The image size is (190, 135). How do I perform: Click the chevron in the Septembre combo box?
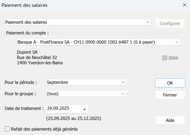pyautogui.click(x=123, y=82)
